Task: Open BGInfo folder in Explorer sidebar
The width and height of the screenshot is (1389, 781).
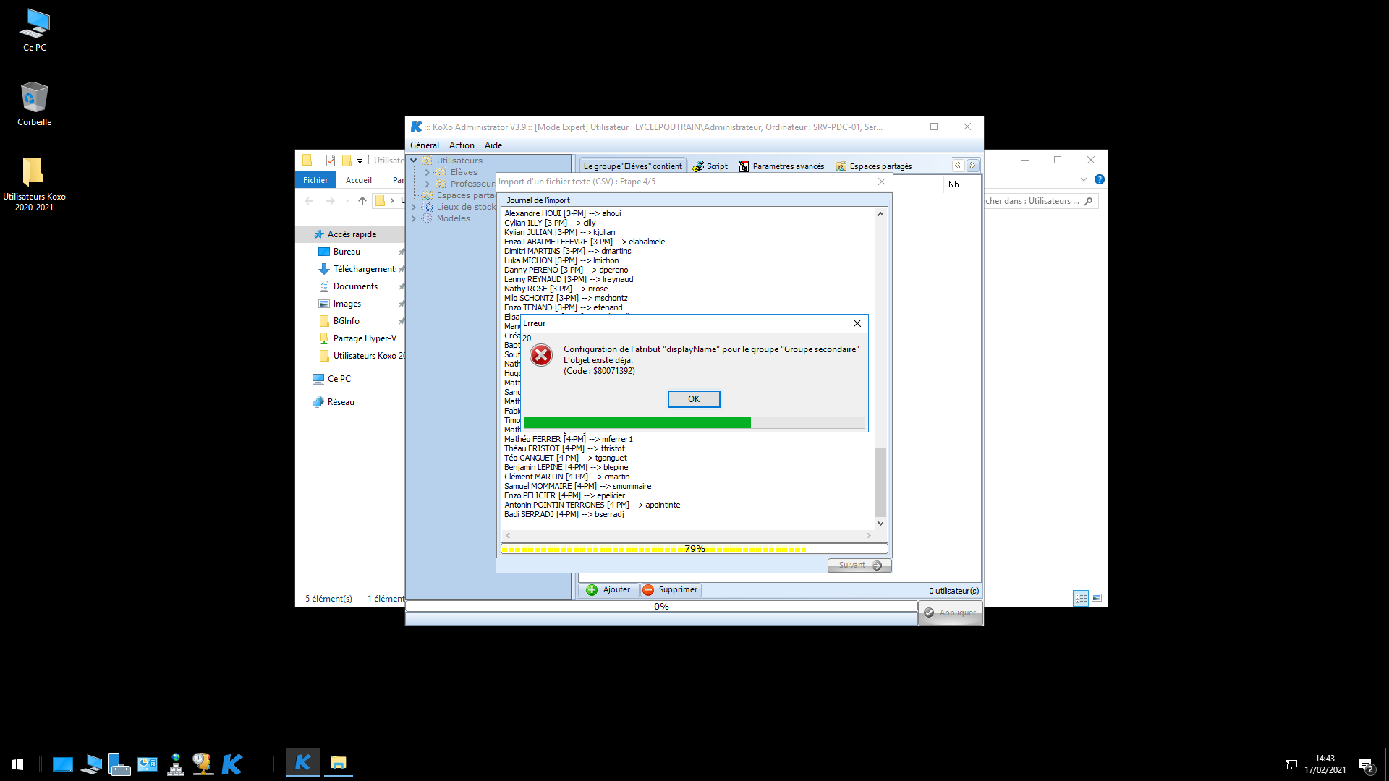Action: (x=346, y=321)
